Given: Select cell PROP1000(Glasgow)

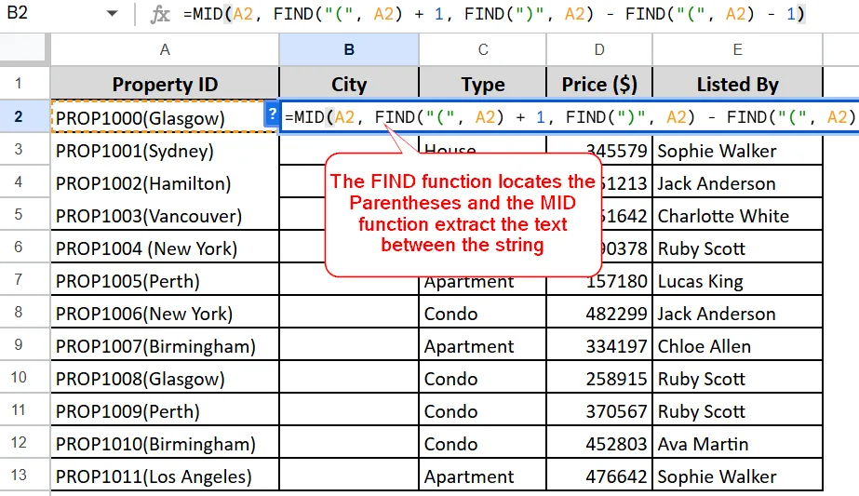Looking at the screenshot, I should coord(163,116).
